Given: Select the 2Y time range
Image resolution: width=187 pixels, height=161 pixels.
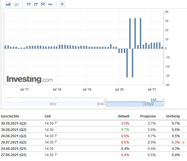Looking at the screenshot, I should pyautogui.click(x=36, y=4).
